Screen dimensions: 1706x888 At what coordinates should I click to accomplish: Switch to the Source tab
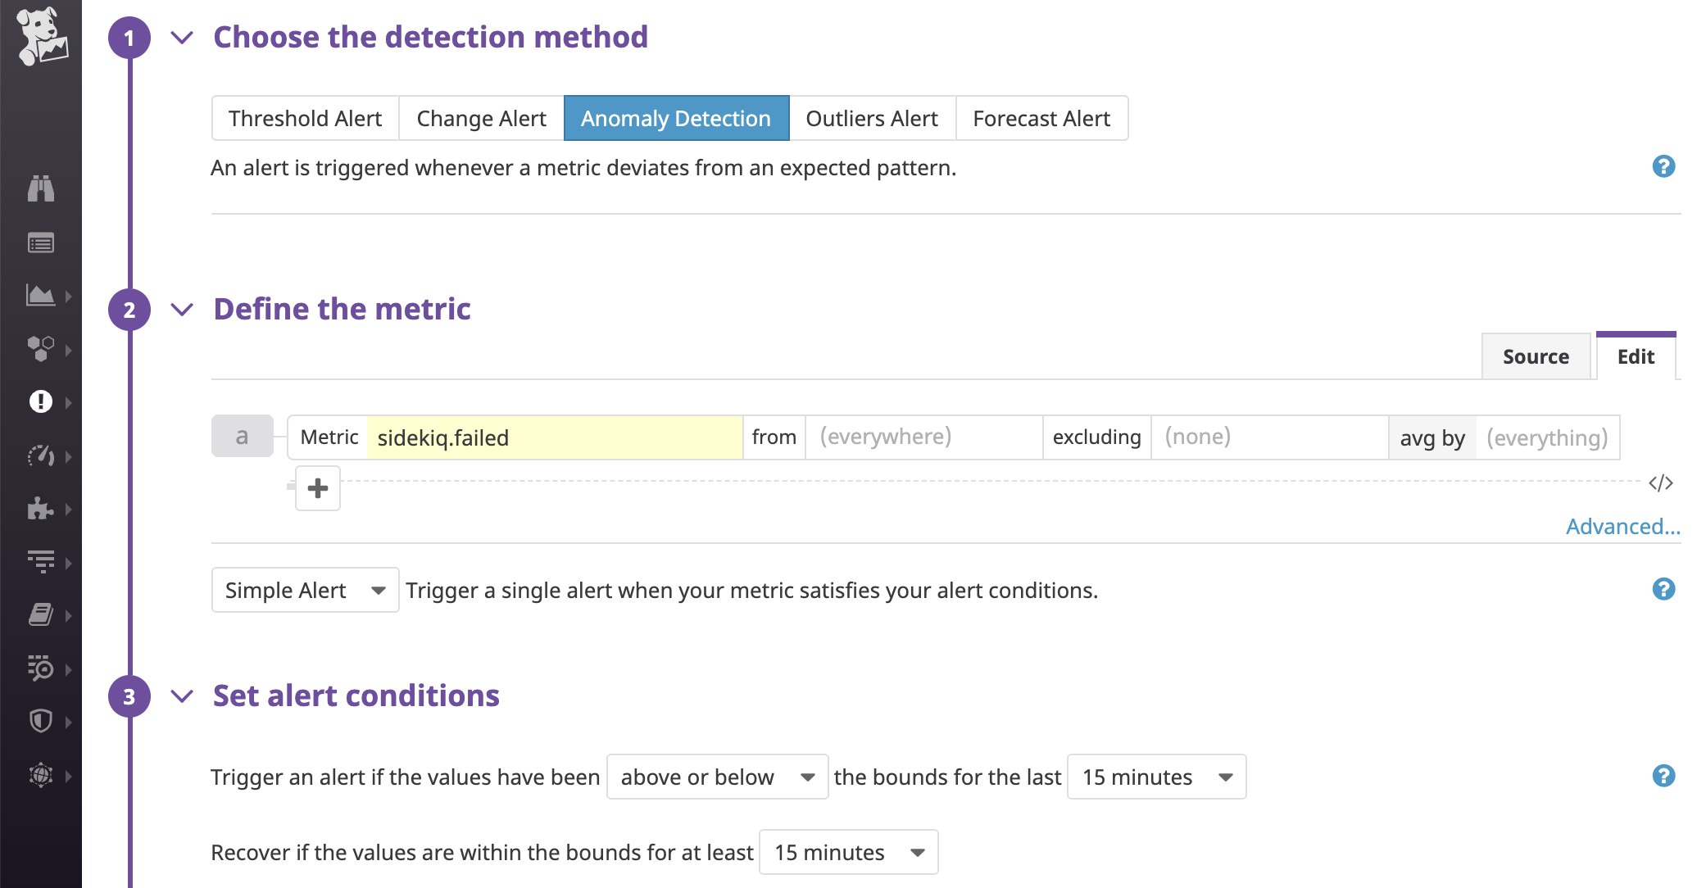1536,356
